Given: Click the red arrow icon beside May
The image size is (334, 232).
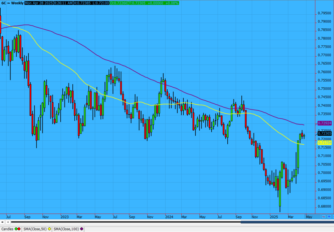Looking at the screenshot, I should click(323, 216).
